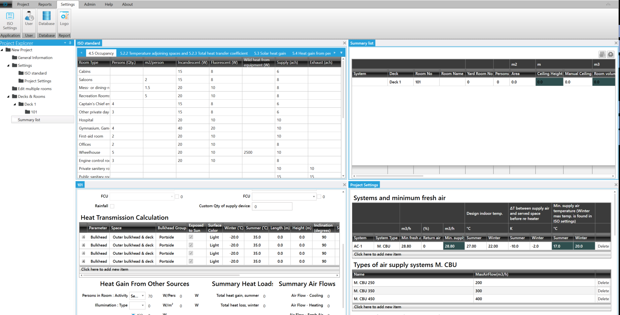Screen dimensions: 620x315
Task: Click the application logo button
Action: coord(6,4)
